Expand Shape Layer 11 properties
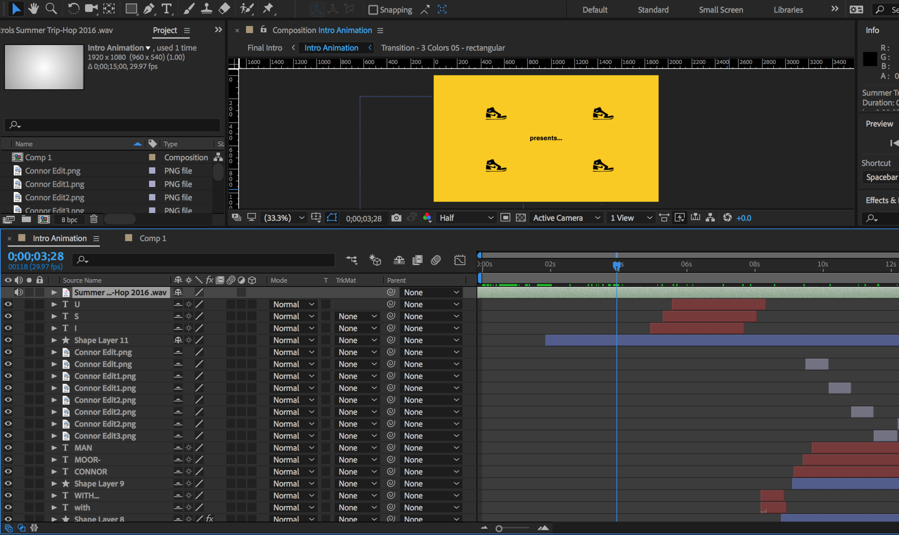Screen dimensions: 899x535 click(54, 340)
